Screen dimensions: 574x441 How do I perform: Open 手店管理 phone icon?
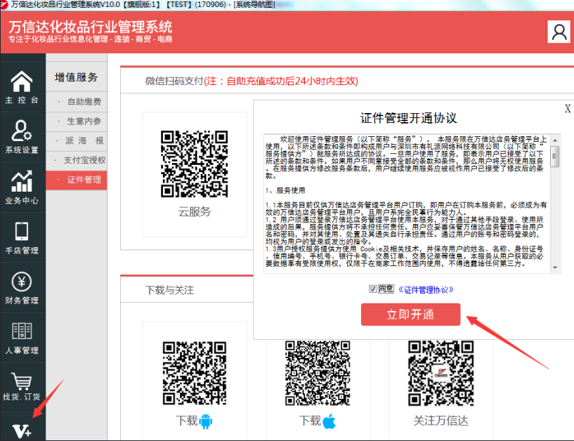point(22,231)
